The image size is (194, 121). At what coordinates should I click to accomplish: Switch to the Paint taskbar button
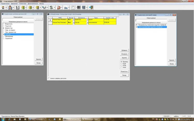coord(91,119)
